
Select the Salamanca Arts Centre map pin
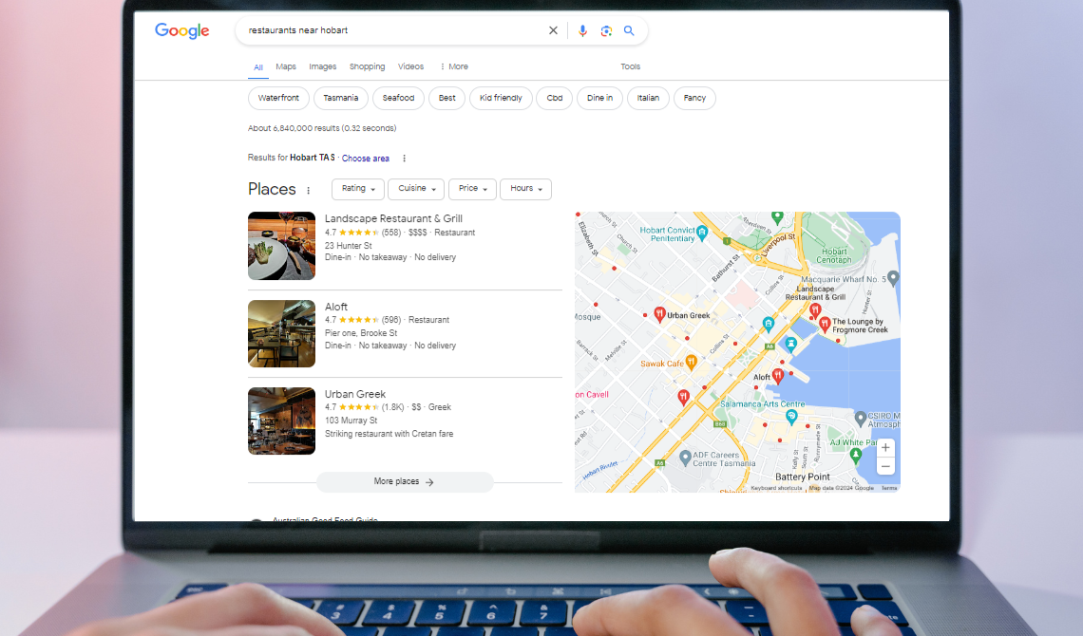791,416
